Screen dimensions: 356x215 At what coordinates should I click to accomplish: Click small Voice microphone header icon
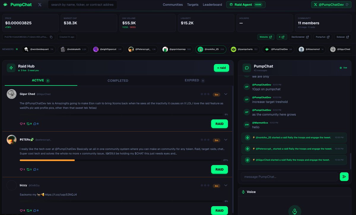(x=243, y=192)
